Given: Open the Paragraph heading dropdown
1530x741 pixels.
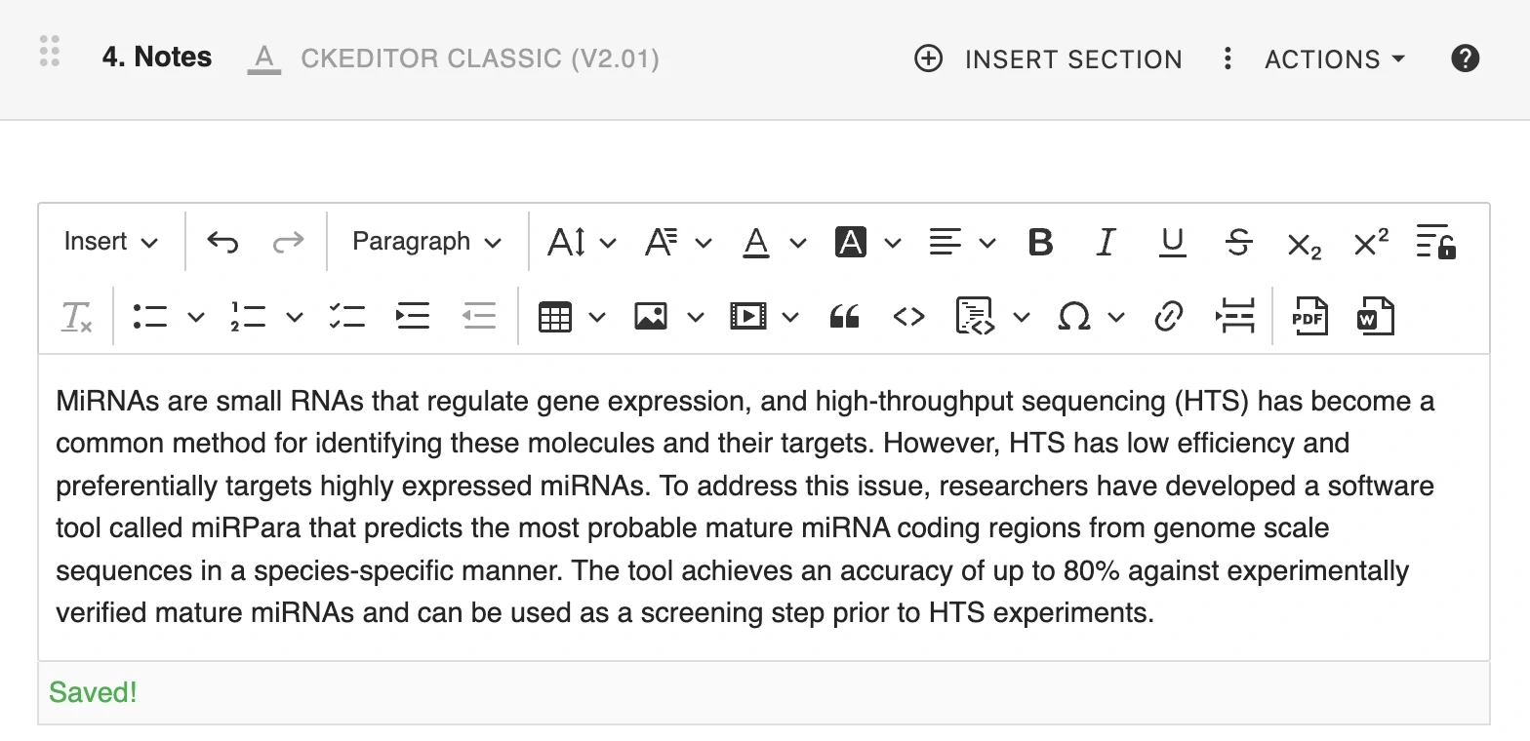Looking at the screenshot, I should click(426, 242).
